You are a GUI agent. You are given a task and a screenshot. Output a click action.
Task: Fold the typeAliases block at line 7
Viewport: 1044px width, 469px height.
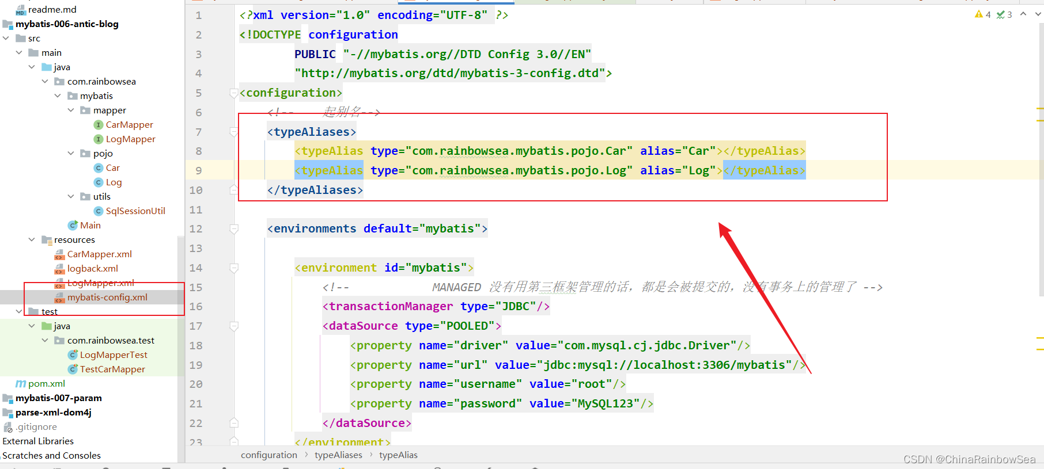click(234, 132)
